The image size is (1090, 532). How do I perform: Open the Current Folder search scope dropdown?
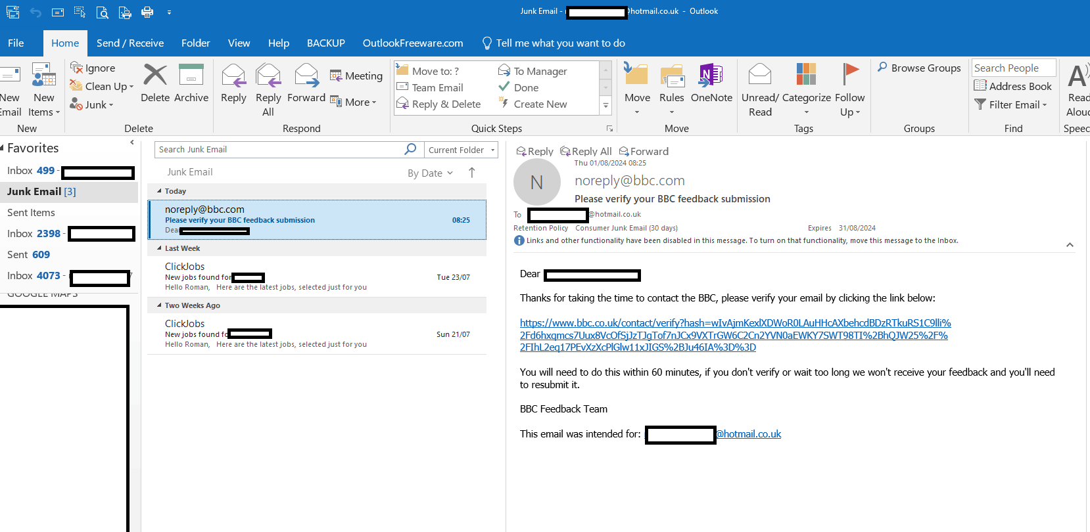pos(462,150)
